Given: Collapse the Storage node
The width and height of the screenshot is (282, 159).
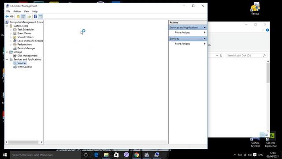Looking at the screenshot, I should (x=7, y=52).
